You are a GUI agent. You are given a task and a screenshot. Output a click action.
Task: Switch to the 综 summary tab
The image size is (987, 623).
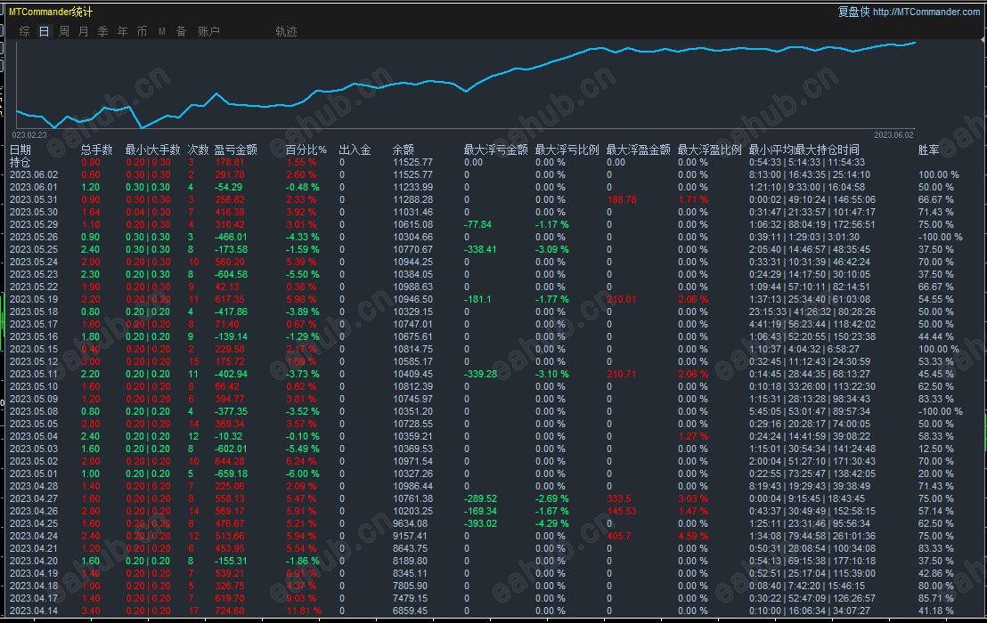pyautogui.click(x=25, y=31)
